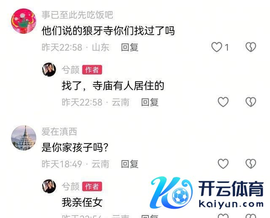The width and height of the screenshot is (270, 218).
Task: Dislike the comment 是你家孩子吗?
Action: coord(251,163)
